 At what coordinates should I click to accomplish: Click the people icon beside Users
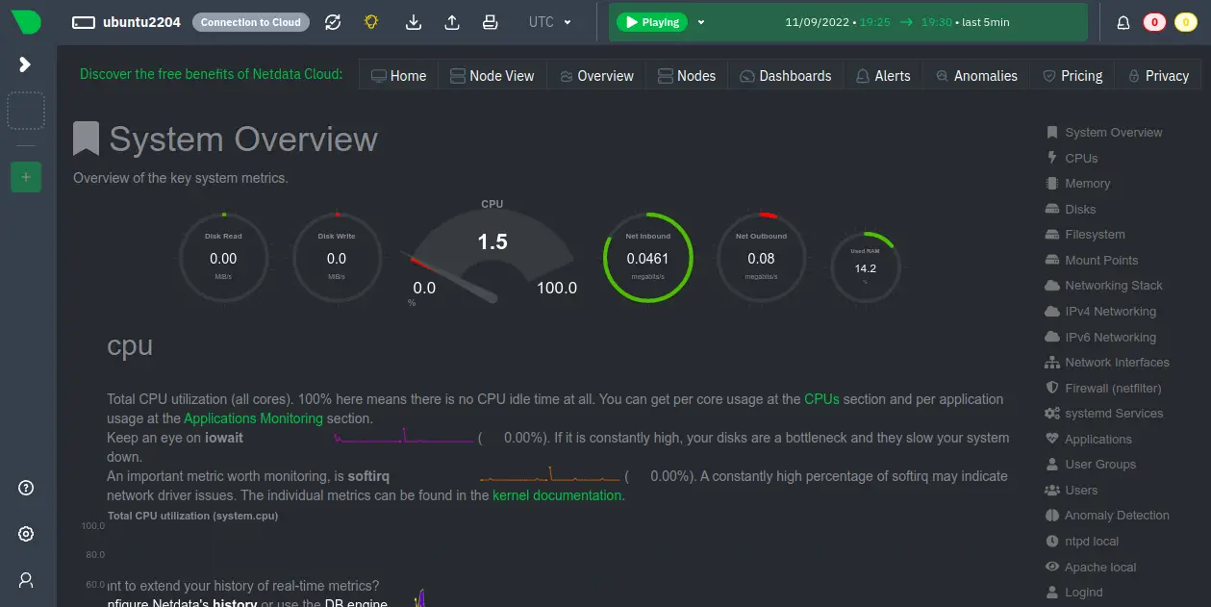(x=1051, y=490)
